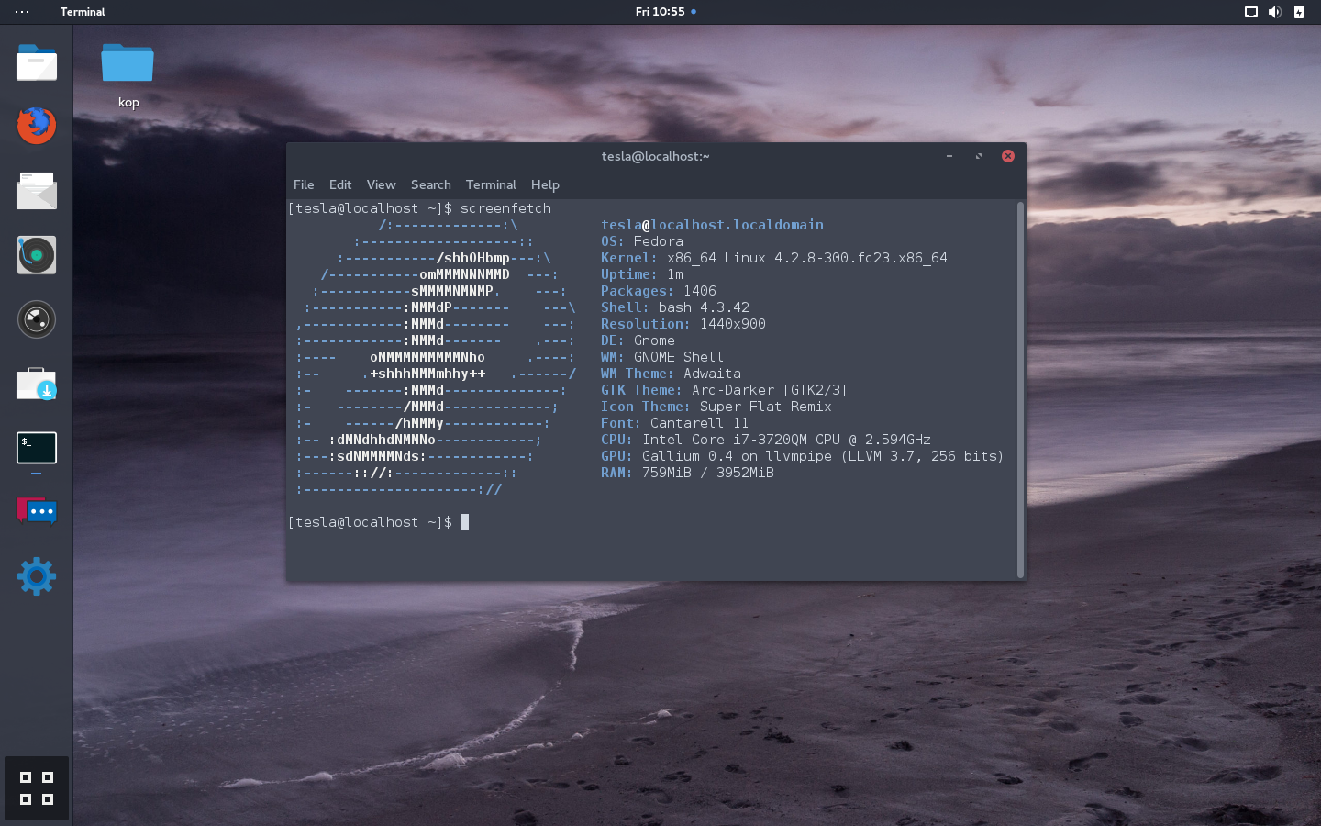1321x826 pixels.
Task: Open the Help menu
Action: click(x=545, y=184)
